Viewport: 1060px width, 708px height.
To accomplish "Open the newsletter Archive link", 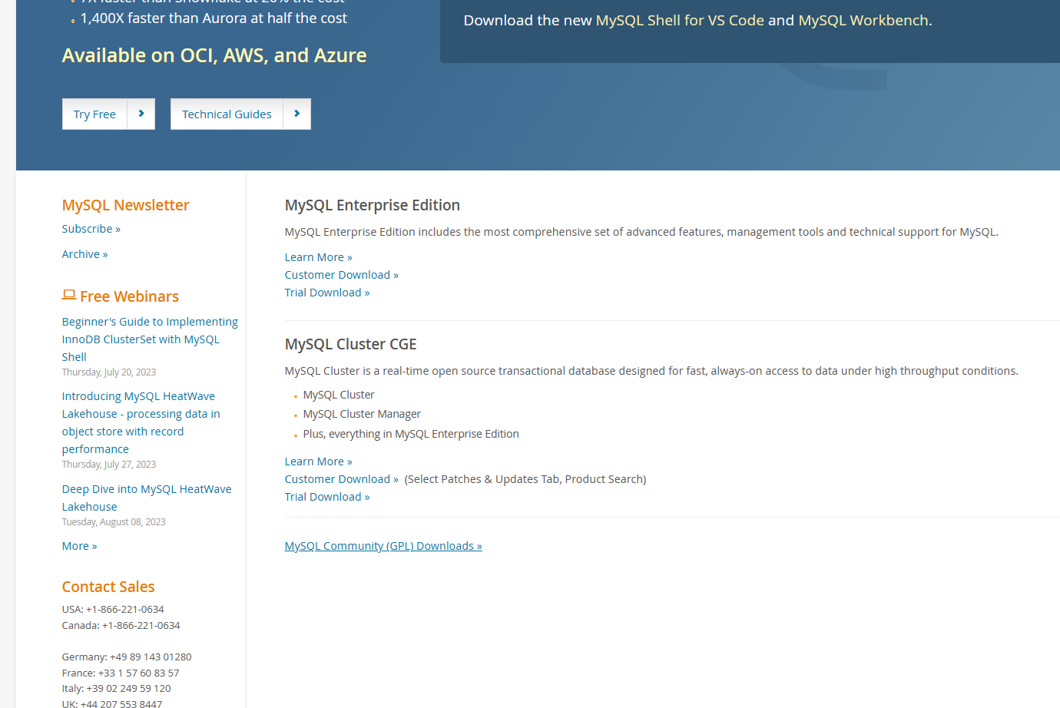I will coord(85,254).
